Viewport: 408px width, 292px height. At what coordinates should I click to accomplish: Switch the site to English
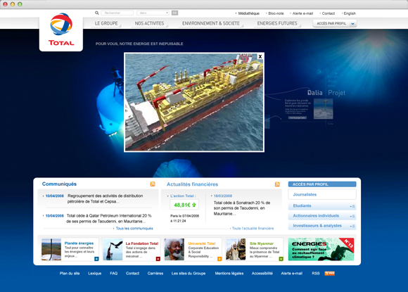[350, 13]
